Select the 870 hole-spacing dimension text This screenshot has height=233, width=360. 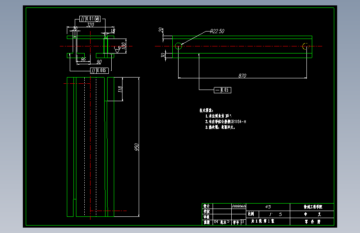242,76
